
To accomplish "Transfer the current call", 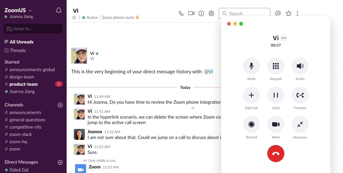I will (x=300, y=95).
